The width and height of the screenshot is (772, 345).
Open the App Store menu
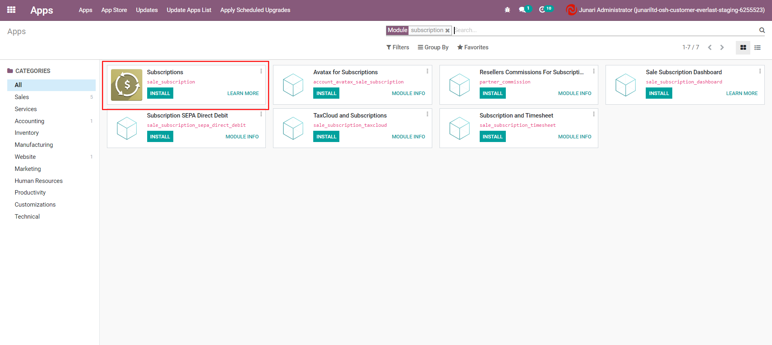point(114,10)
